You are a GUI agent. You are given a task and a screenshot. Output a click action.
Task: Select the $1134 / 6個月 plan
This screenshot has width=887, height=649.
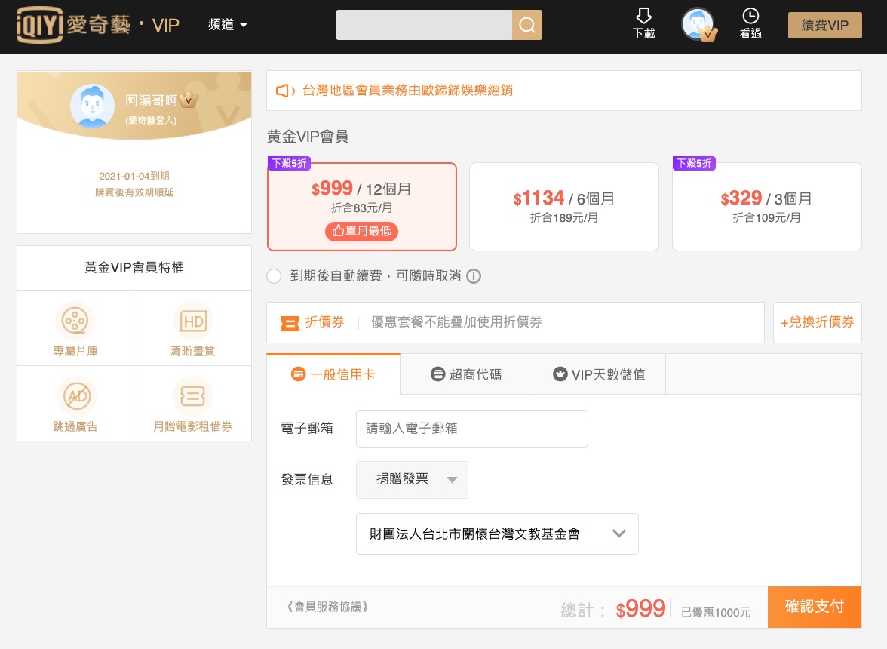coord(564,207)
